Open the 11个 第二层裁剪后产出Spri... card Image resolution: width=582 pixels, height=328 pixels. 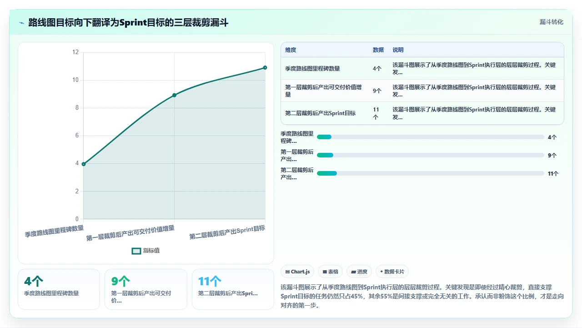coord(233,289)
